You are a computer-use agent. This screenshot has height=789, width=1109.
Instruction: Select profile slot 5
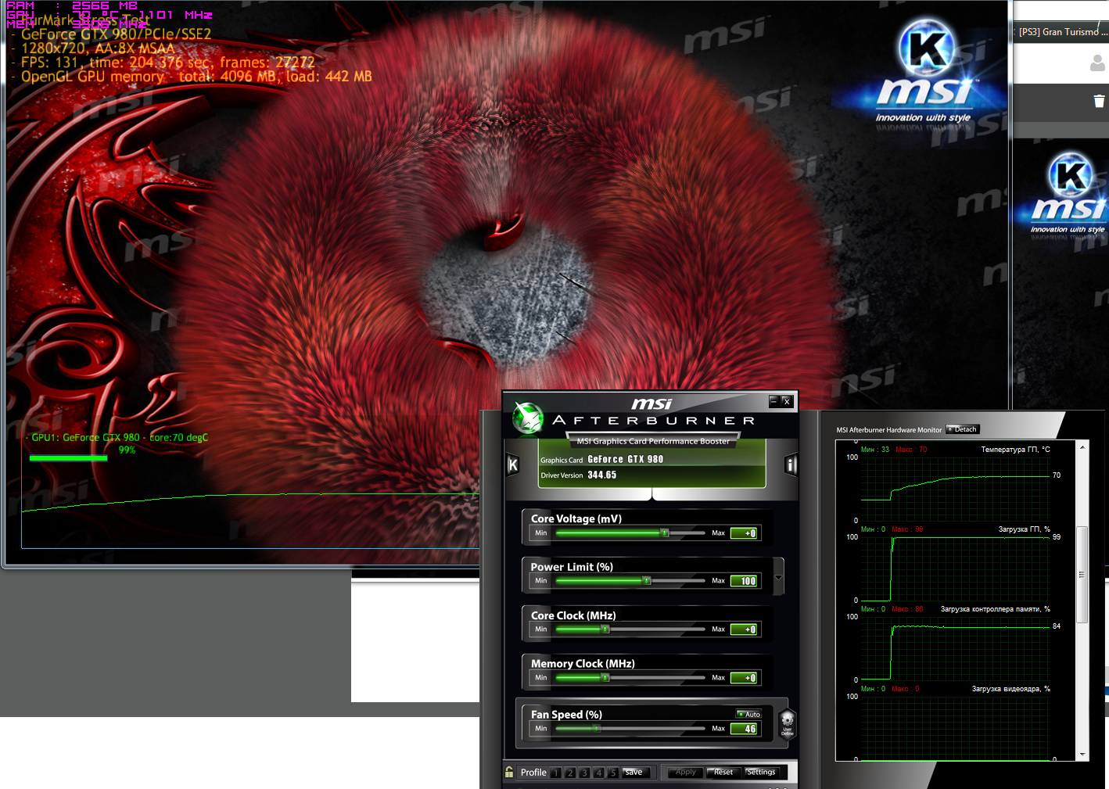pos(613,773)
